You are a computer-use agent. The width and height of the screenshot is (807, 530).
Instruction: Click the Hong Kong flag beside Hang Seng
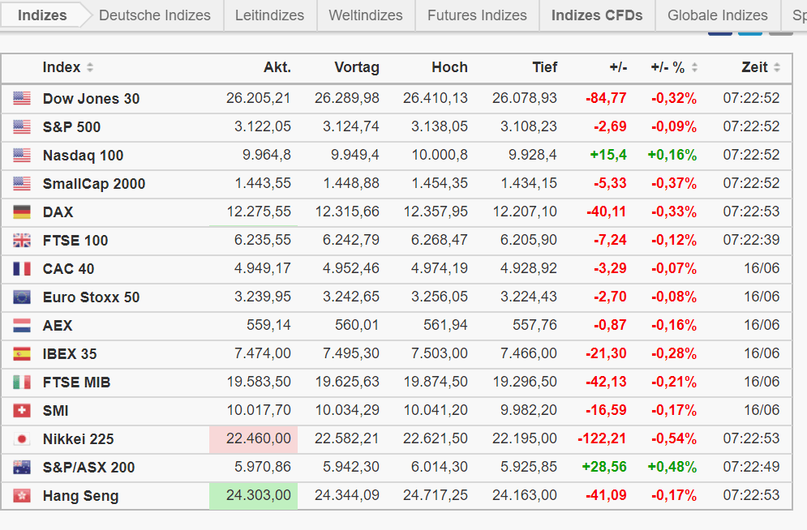[22, 496]
